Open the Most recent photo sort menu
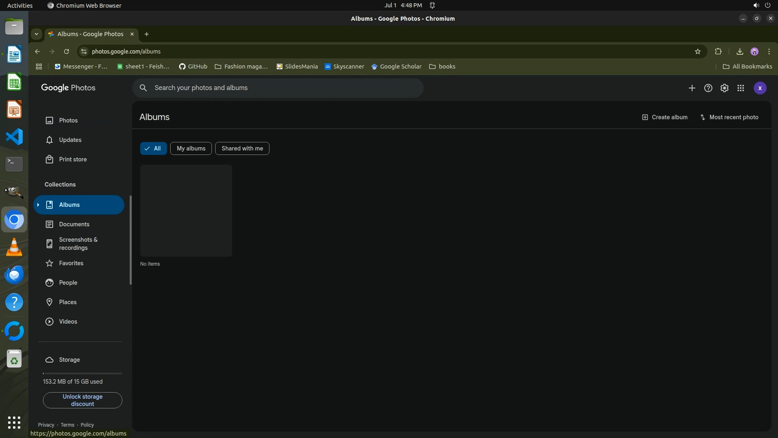This screenshot has width=778, height=438. coord(729,117)
